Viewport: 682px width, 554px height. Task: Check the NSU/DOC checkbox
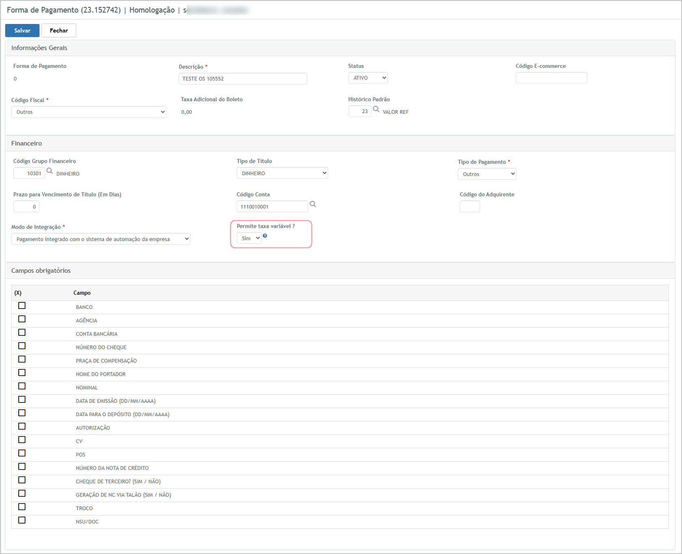tap(22, 520)
